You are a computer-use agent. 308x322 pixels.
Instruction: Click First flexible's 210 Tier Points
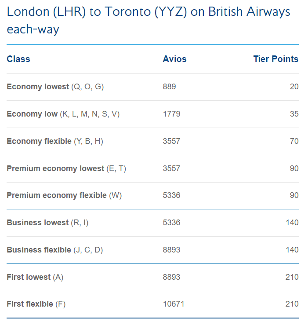coord(292,304)
